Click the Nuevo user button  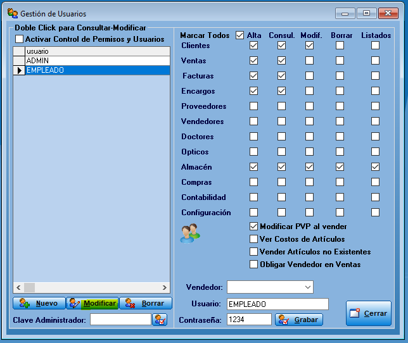pyautogui.click(x=39, y=303)
